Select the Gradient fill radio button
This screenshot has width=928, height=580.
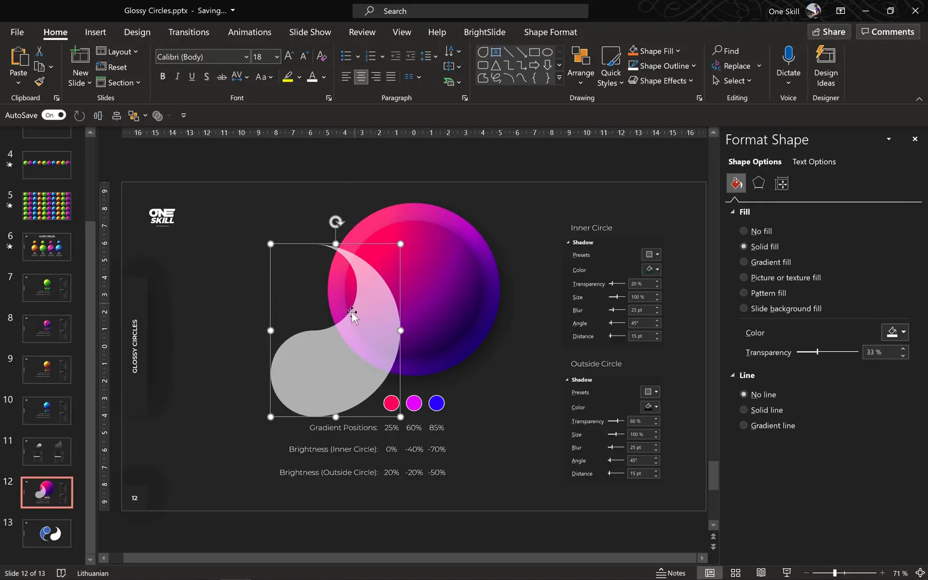pos(744,262)
